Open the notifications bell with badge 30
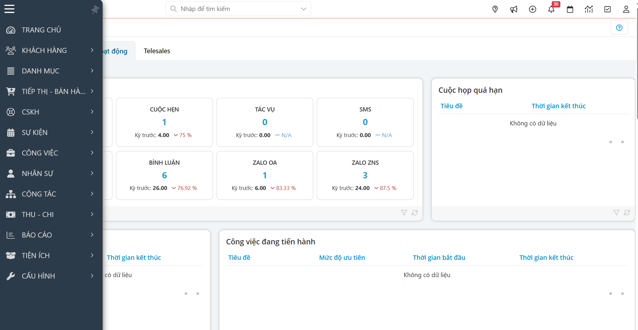Viewport: 638px width, 330px height. pyautogui.click(x=551, y=9)
